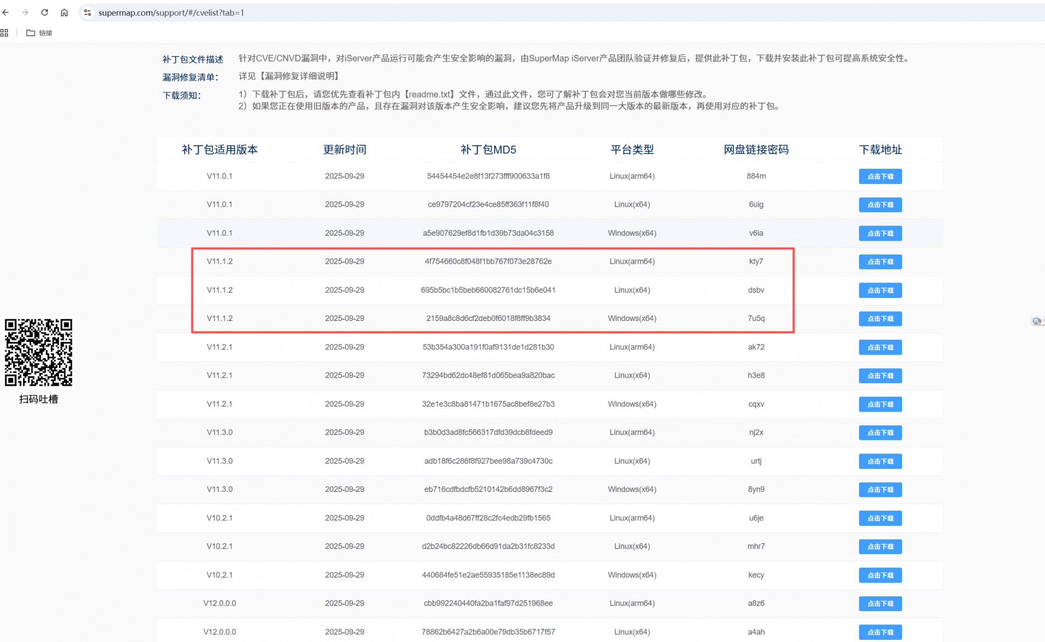The height and width of the screenshot is (642, 1045).
Task: Click the 补丁包MD5 column header
Action: pyautogui.click(x=488, y=150)
